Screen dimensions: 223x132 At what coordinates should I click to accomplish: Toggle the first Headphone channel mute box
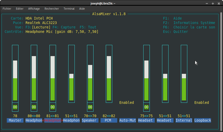point(34,107)
